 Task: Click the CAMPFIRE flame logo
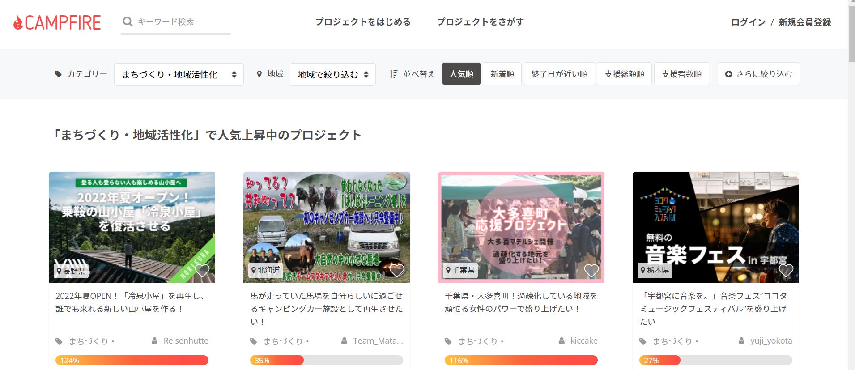pyautogui.click(x=57, y=22)
